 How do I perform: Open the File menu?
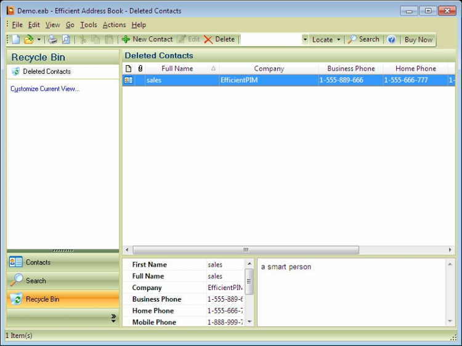point(17,25)
